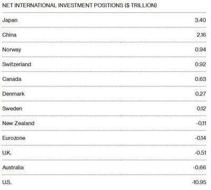Click China's 2.16 value
The image size is (211, 190).
(202, 35)
